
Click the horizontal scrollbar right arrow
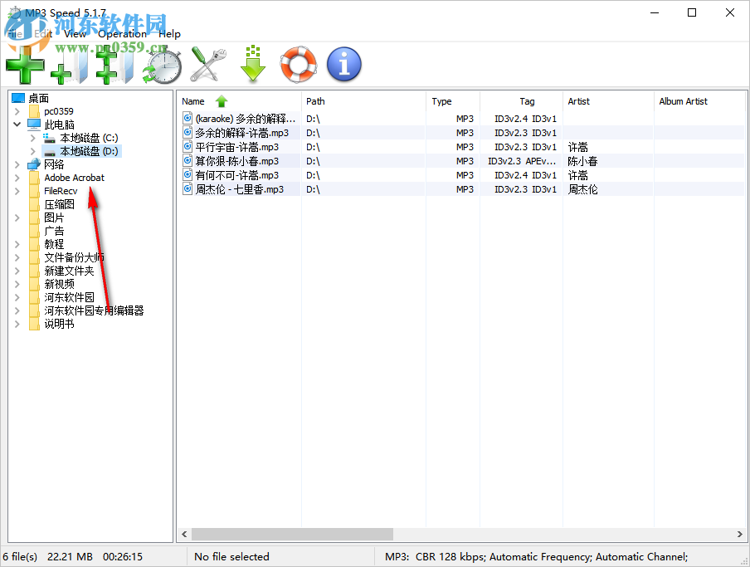tap(738, 535)
